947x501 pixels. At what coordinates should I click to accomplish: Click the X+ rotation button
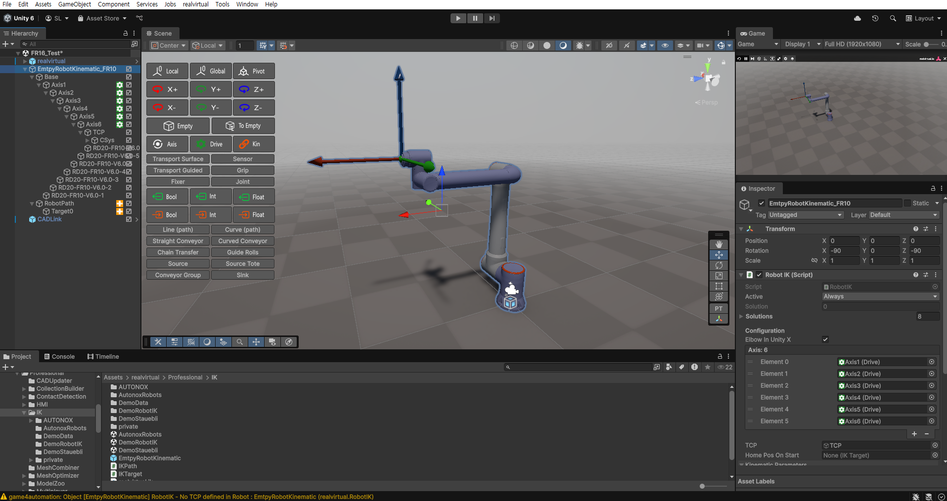167,89
